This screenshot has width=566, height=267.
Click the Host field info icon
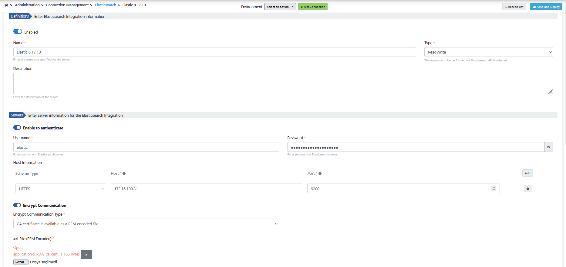[124, 174]
